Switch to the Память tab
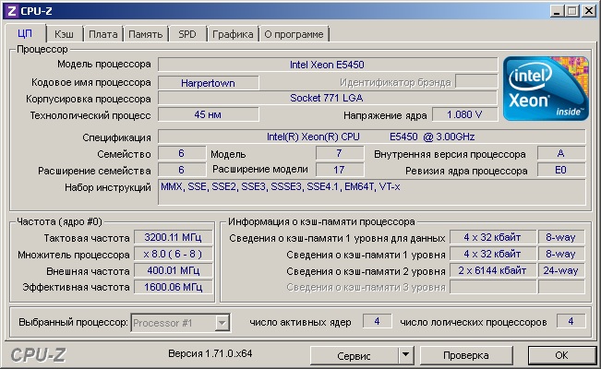The height and width of the screenshot is (369, 601). 145,34
